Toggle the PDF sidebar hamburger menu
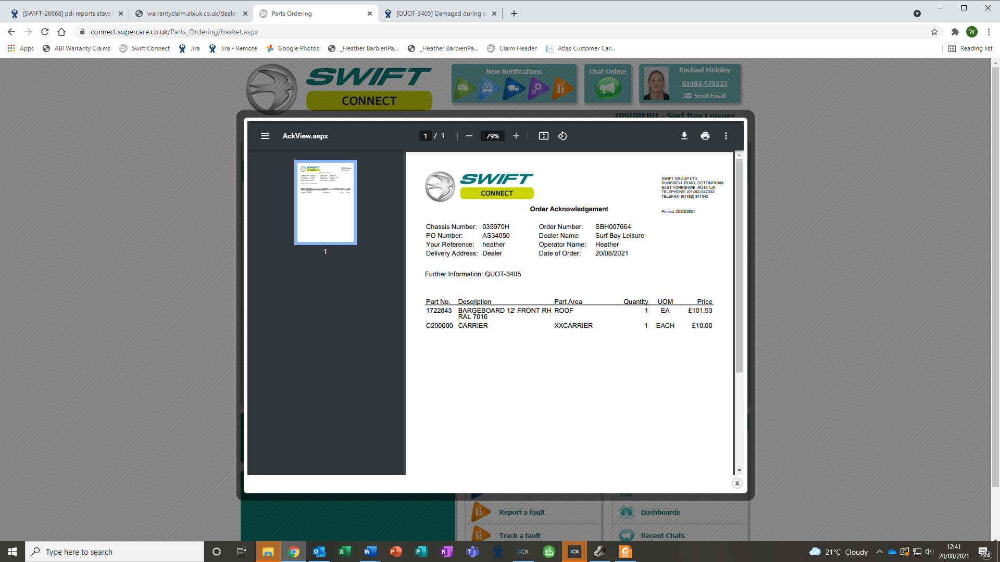The width and height of the screenshot is (1000, 562). (x=265, y=136)
